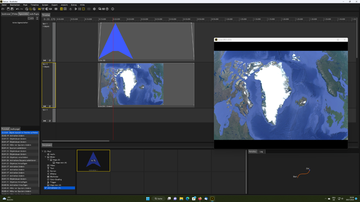This screenshot has width=360, height=202.
Task: Open the Extras menu
Action: 74,5
